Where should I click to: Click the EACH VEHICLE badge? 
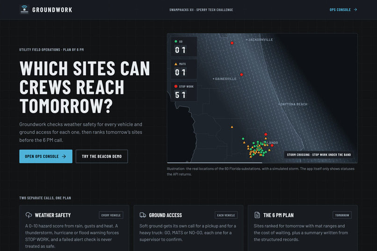226,215
